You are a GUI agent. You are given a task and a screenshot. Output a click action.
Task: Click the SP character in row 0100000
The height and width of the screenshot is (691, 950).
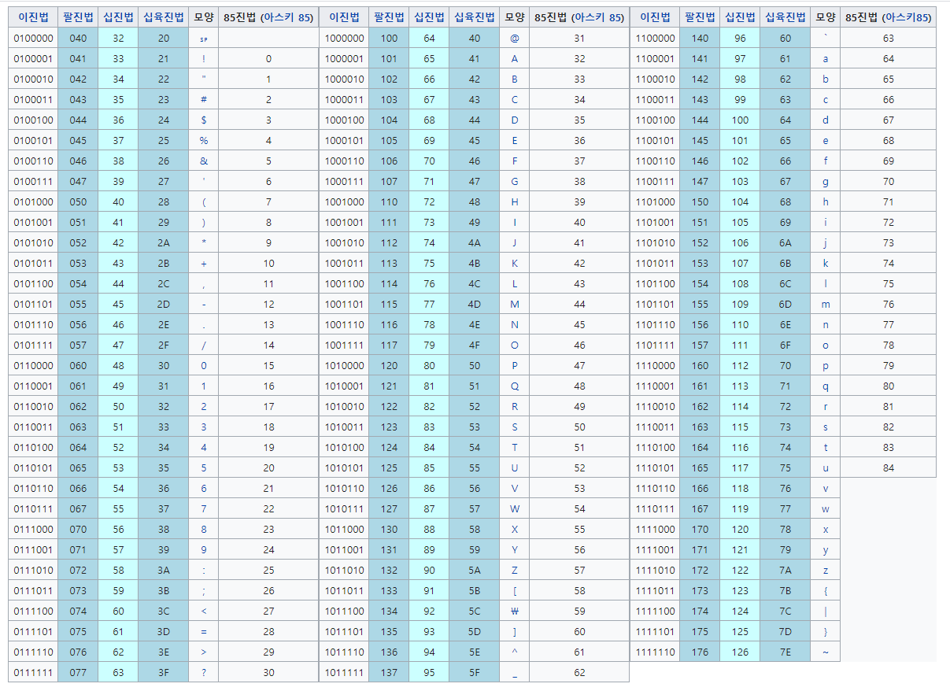204,38
